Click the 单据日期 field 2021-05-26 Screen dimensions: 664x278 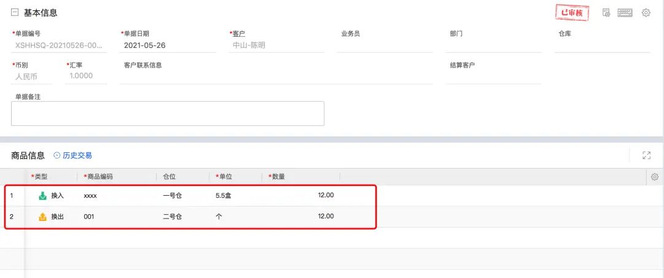coord(168,45)
